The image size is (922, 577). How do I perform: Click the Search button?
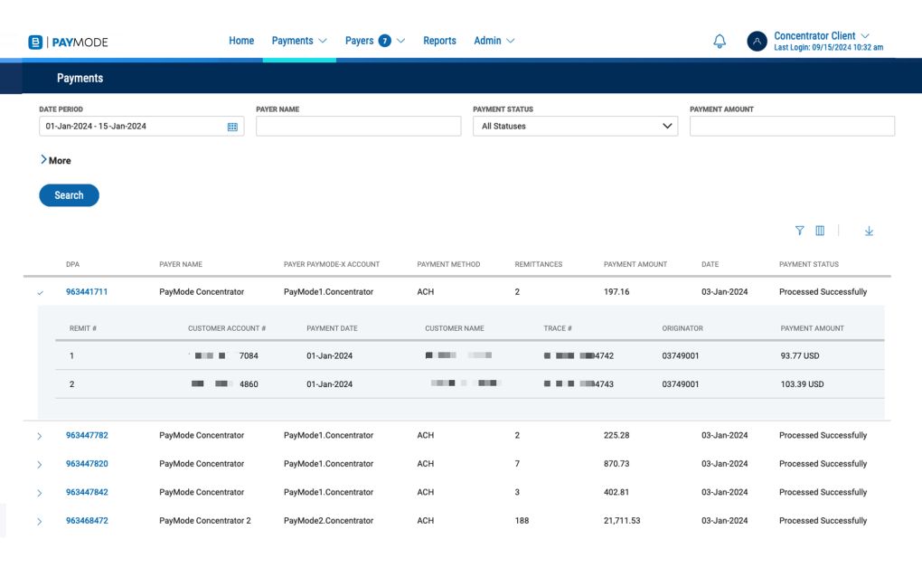click(69, 195)
